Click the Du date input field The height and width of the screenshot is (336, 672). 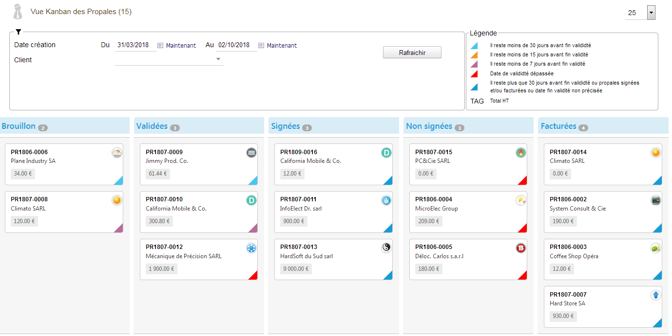point(135,45)
